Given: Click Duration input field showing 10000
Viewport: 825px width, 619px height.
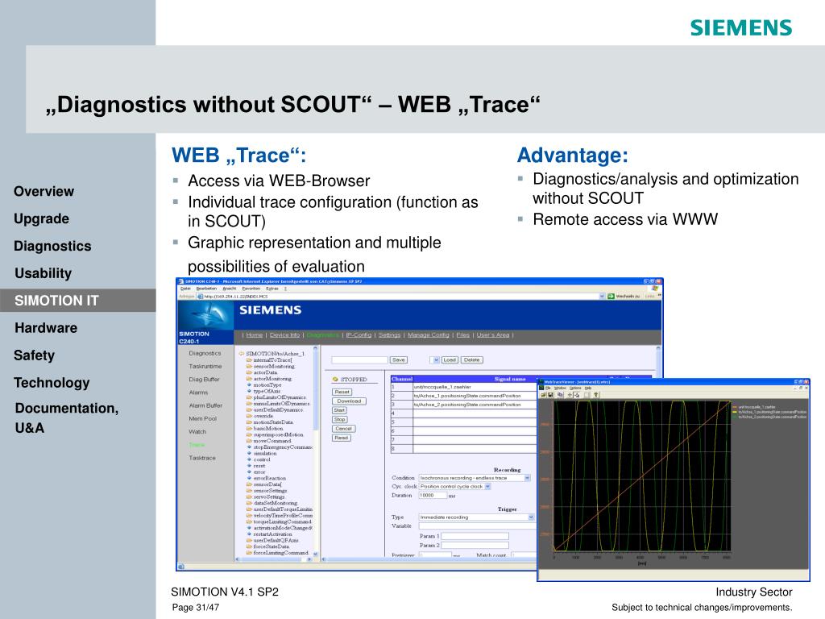Looking at the screenshot, I should (433, 496).
